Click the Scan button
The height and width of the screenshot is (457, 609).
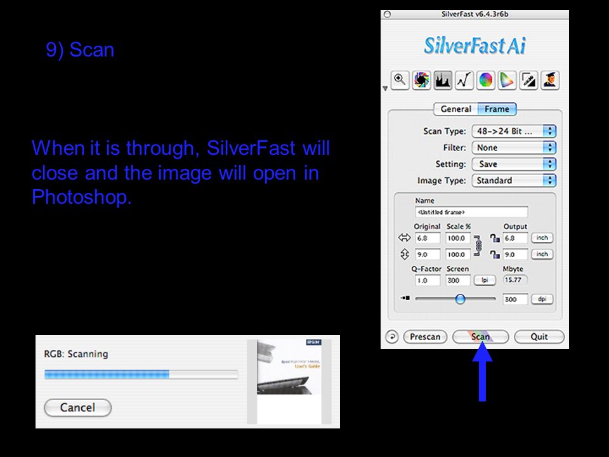tap(481, 337)
